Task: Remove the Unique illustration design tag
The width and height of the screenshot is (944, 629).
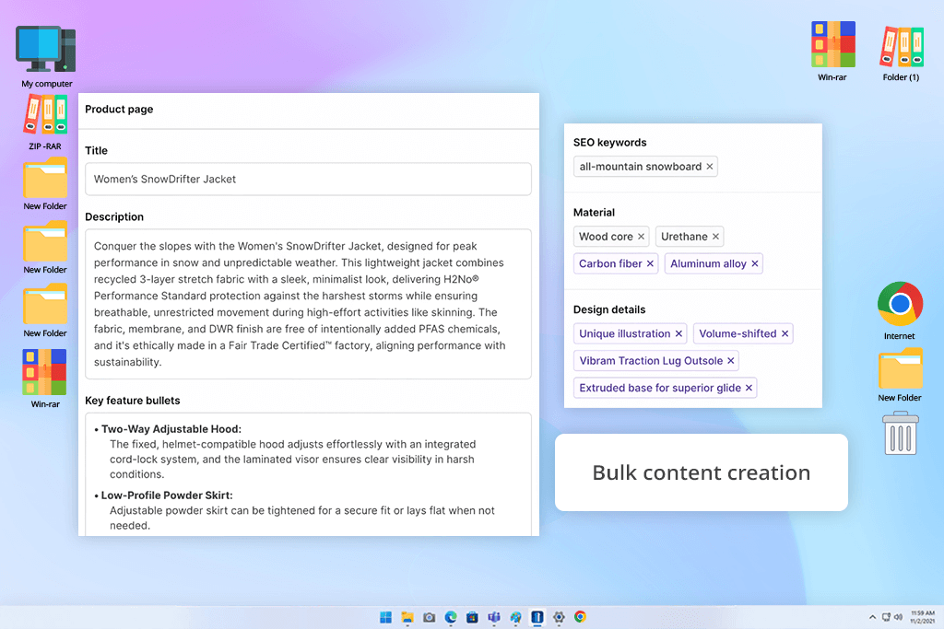Action: 679,333
